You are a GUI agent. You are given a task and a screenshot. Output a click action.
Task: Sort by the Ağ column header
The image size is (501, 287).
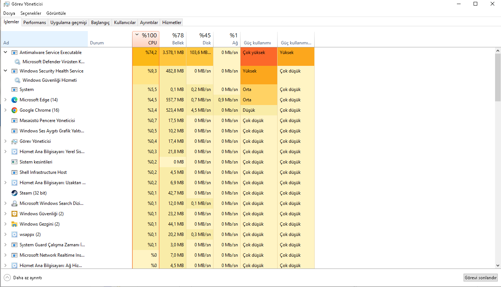(x=227, y=39)
